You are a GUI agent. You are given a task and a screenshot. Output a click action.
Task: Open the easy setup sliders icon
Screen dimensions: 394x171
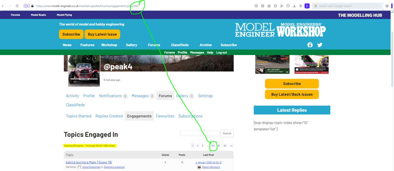[300, 6]
